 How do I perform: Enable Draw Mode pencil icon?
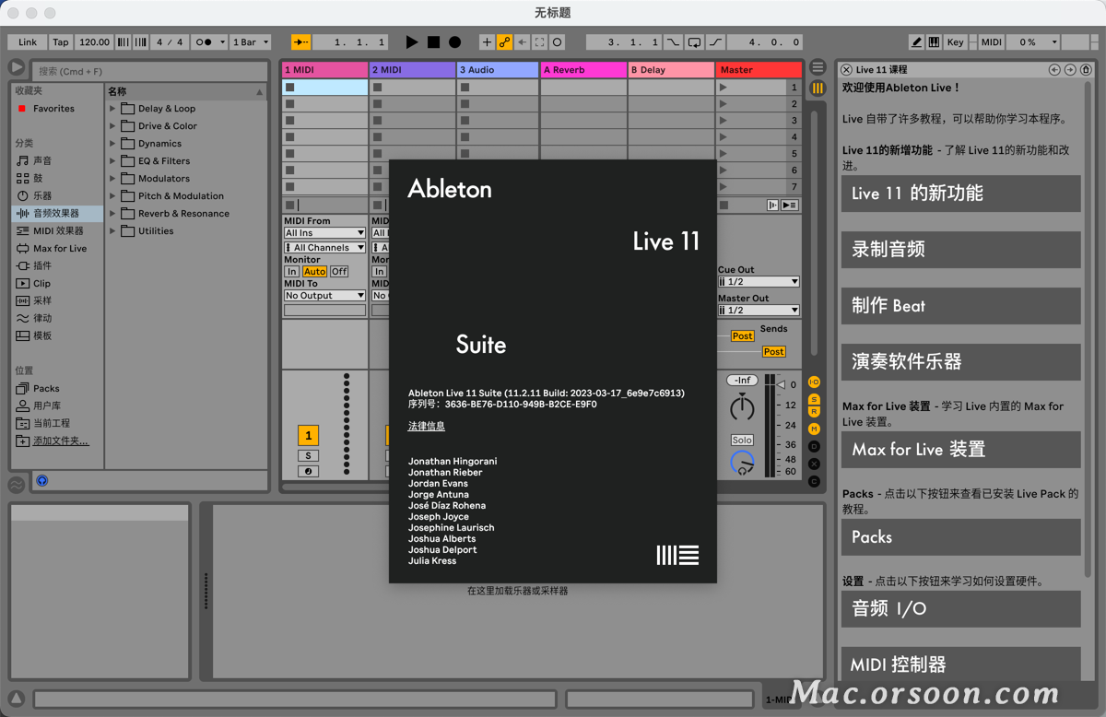pyautogui.click(x=916, y=42)
